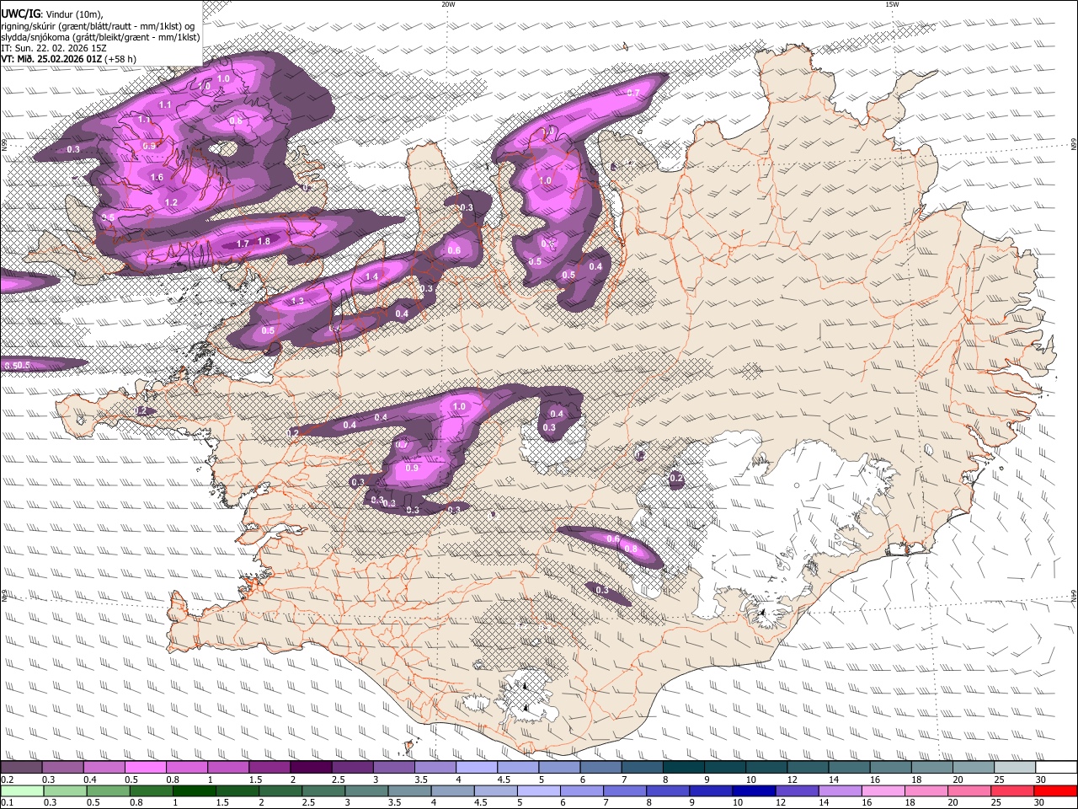Screen dimensions: 1078x809
Task: Click the violet 12–14 rain legend swatch
Action: 797,790
